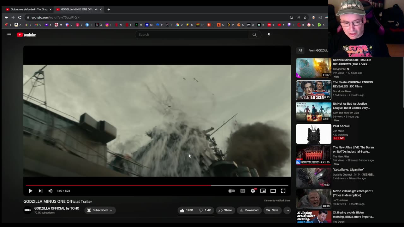This screenshot has width=404, height=227.
Task: Open GODZILLA OFFICIAL by TOHO channel
Action: [x=57, y=208]
